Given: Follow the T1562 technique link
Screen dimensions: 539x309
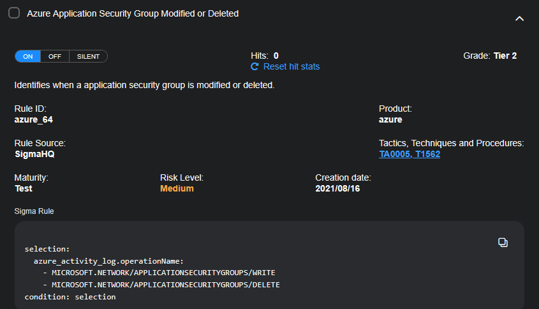Looking at the screenshot, I should click(x=427, y=154).
